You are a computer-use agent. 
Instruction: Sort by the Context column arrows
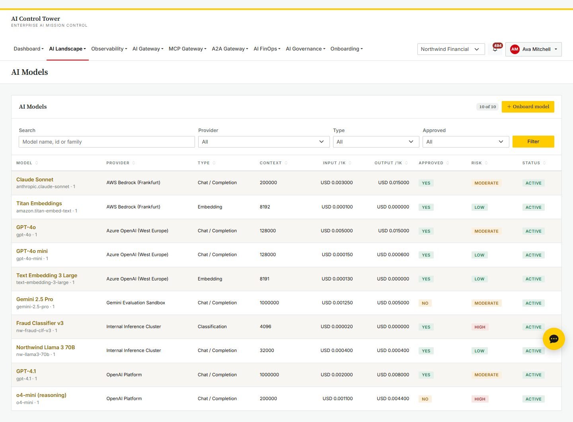[x=286, y=163]
